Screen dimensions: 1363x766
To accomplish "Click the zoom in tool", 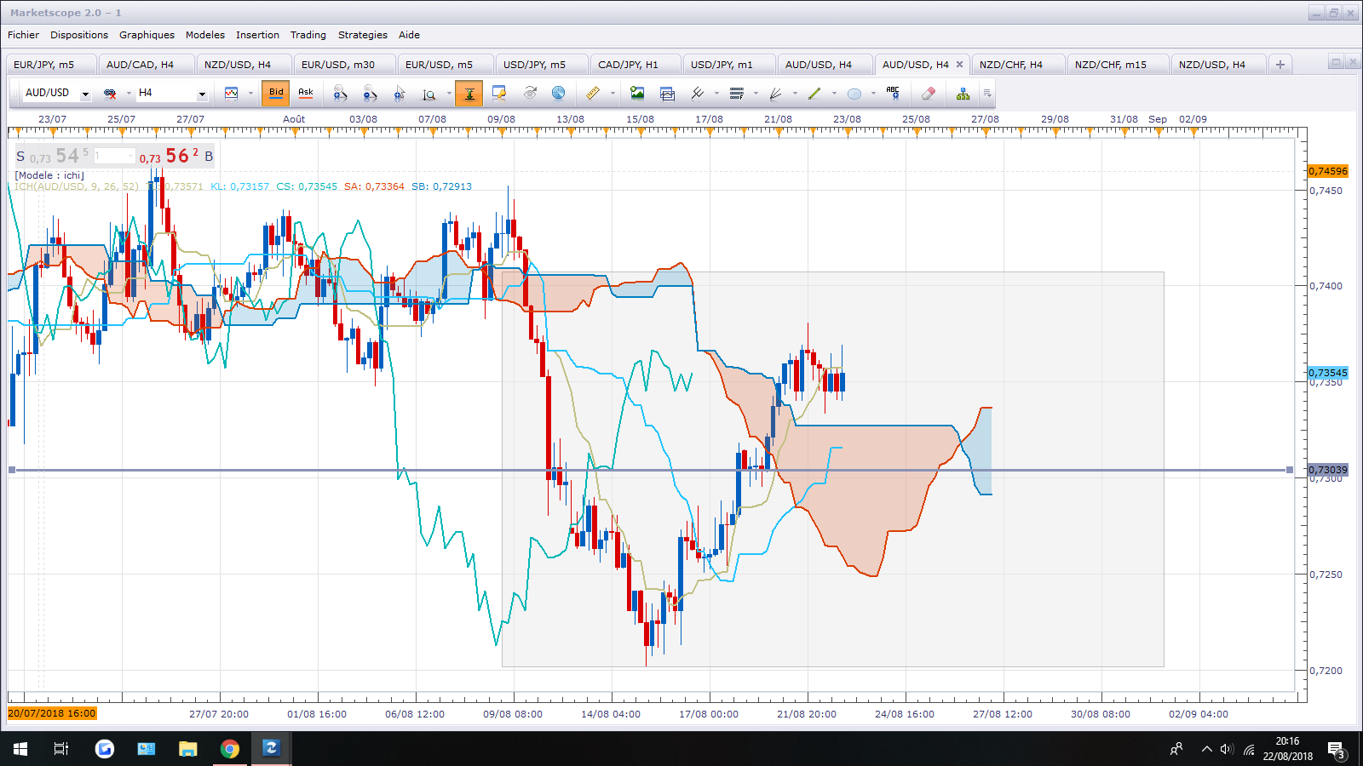I will coord(340,94).
